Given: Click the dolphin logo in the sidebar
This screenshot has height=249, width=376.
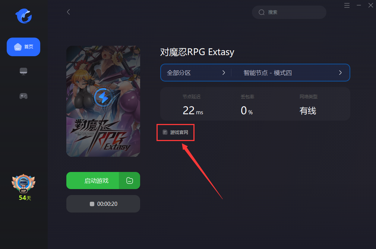Looking at the screenshot, I should (23, 16).
